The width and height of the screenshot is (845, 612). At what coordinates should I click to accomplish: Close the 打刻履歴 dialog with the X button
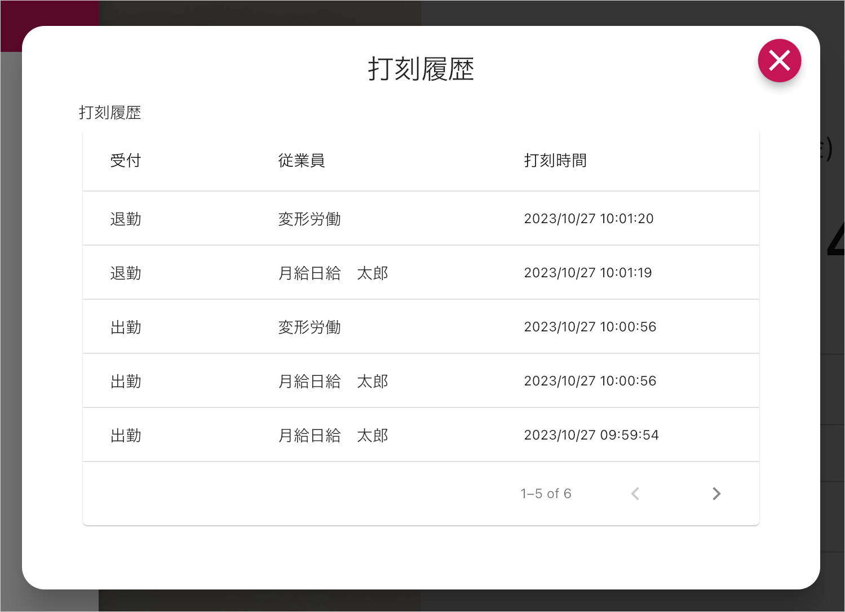point(779,60)
